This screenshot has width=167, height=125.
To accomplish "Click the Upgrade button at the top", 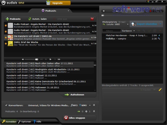I will coord(58,3).
